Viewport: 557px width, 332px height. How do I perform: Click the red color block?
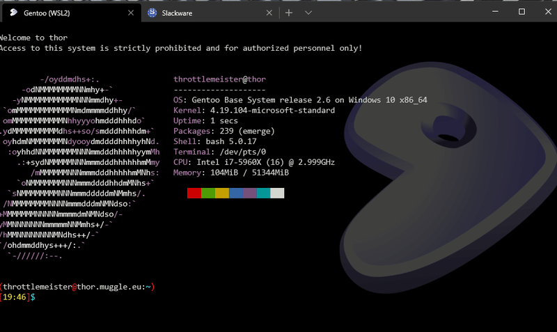(194, 193)
